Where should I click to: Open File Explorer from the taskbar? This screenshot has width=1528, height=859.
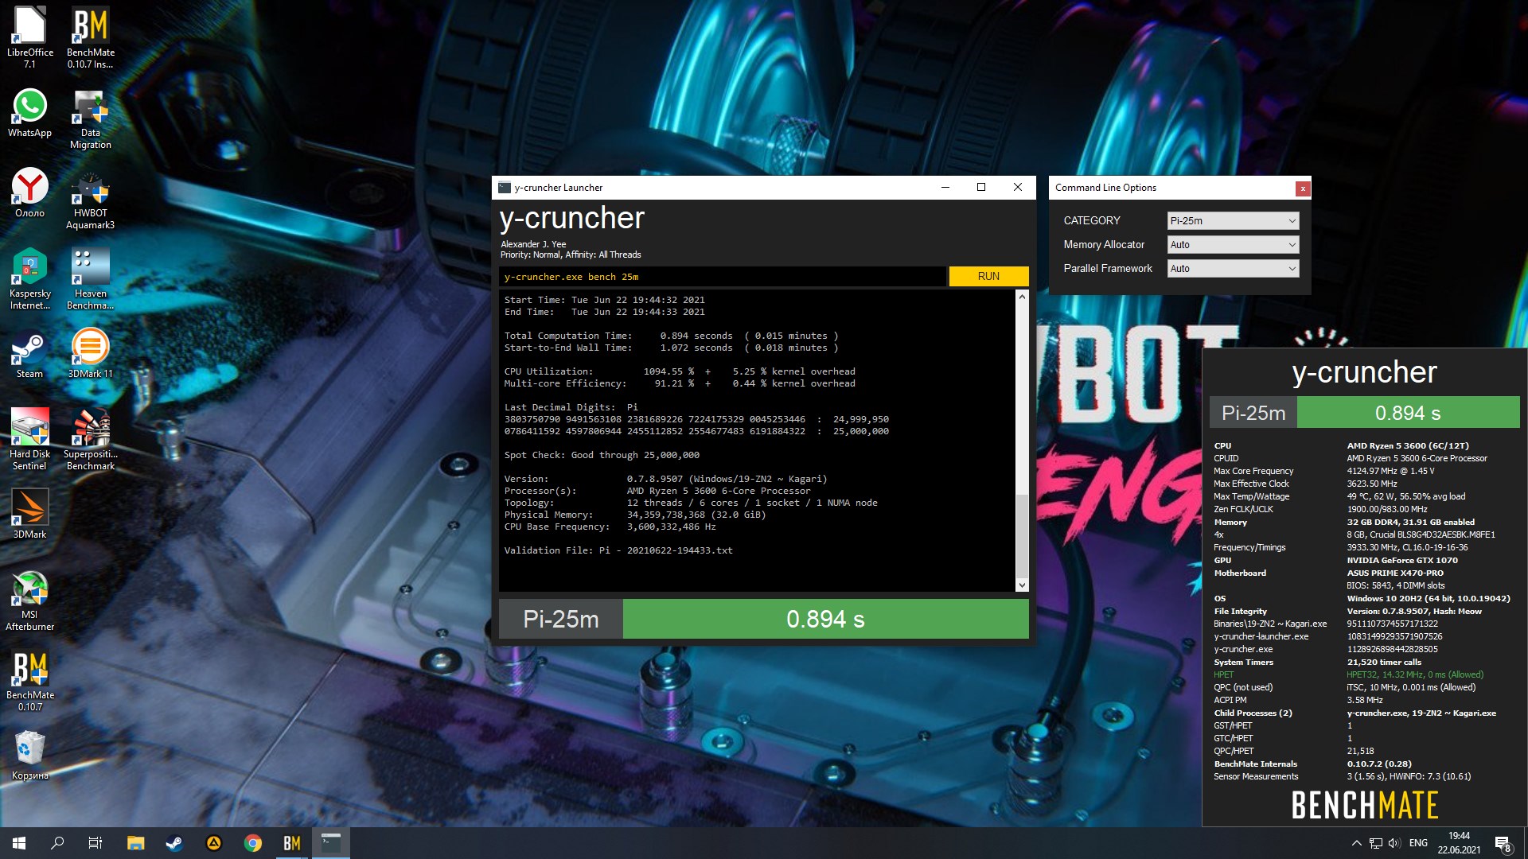[136, 843]
